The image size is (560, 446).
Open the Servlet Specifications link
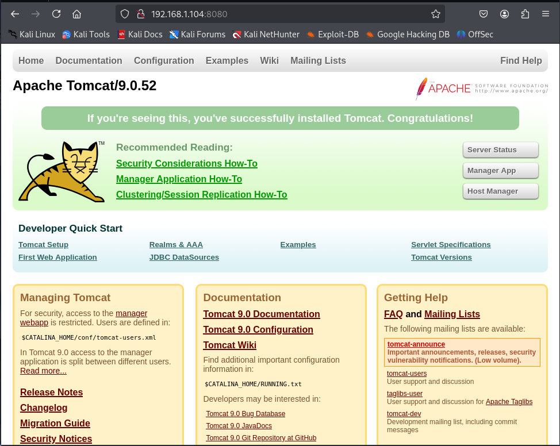[x=451, y=245]
